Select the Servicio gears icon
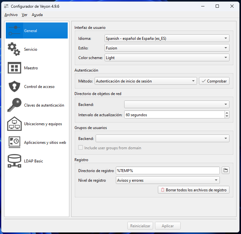Image resolution: width=241 pixels, height=234 pixels. point(14,49)
